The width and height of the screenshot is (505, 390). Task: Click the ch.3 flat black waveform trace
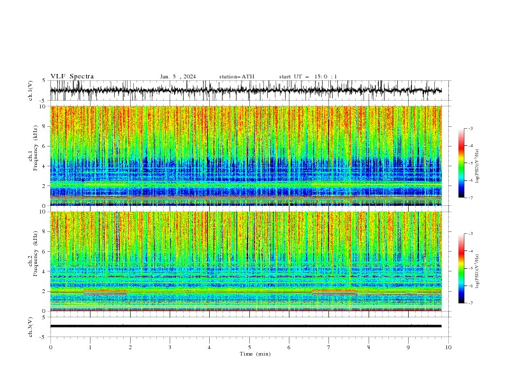(x=245, y=326)
